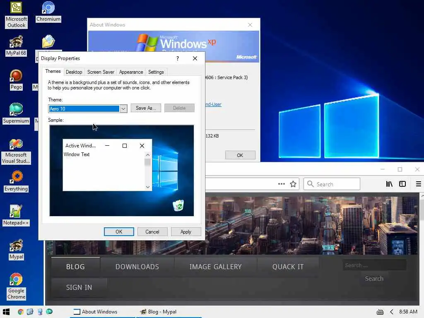Open the DOWNLOADS menu item
The width and height of the screenshot is (424, 318).
coord(137,267)
